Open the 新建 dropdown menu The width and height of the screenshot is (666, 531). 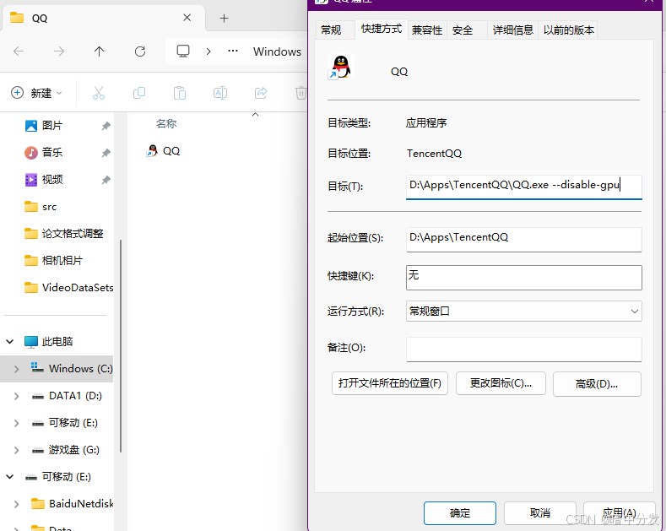[x=36, y=93]
